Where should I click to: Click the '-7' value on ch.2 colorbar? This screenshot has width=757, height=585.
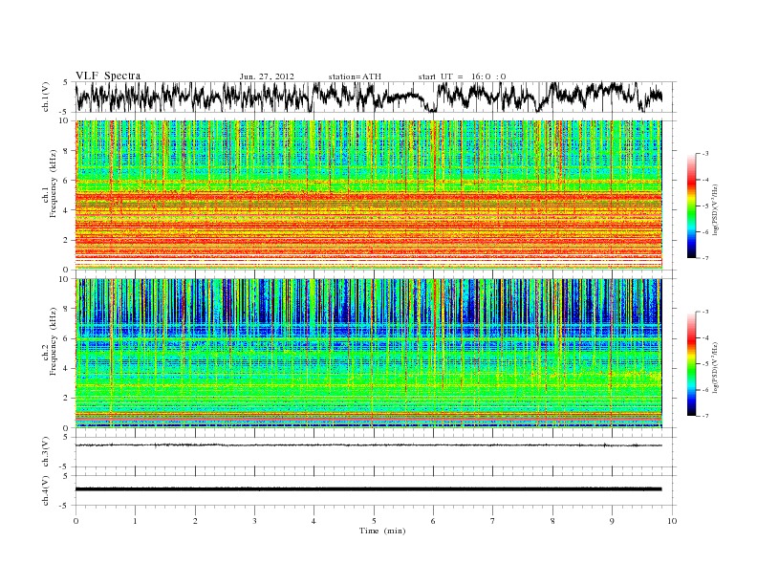pos(705,416)
